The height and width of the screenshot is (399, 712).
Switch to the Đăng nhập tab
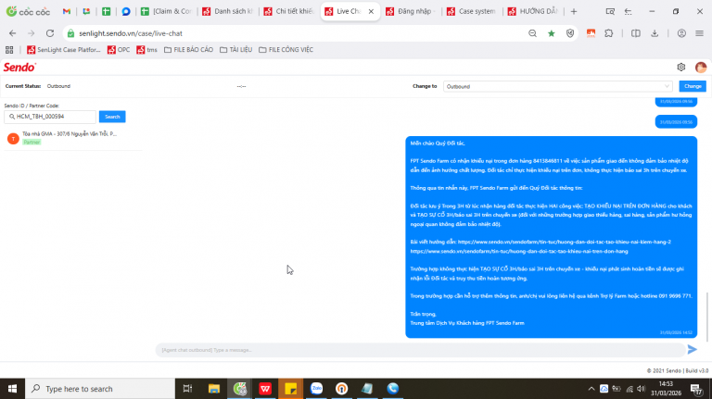pos(412,11)
